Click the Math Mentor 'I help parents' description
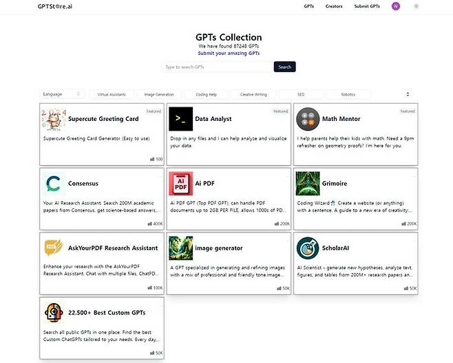Viewport: 453px width, 363px height. point(355,142)
